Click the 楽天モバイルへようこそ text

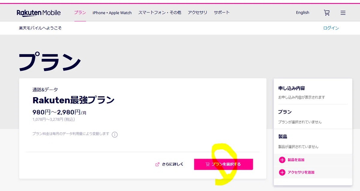[x=40, y=28]
